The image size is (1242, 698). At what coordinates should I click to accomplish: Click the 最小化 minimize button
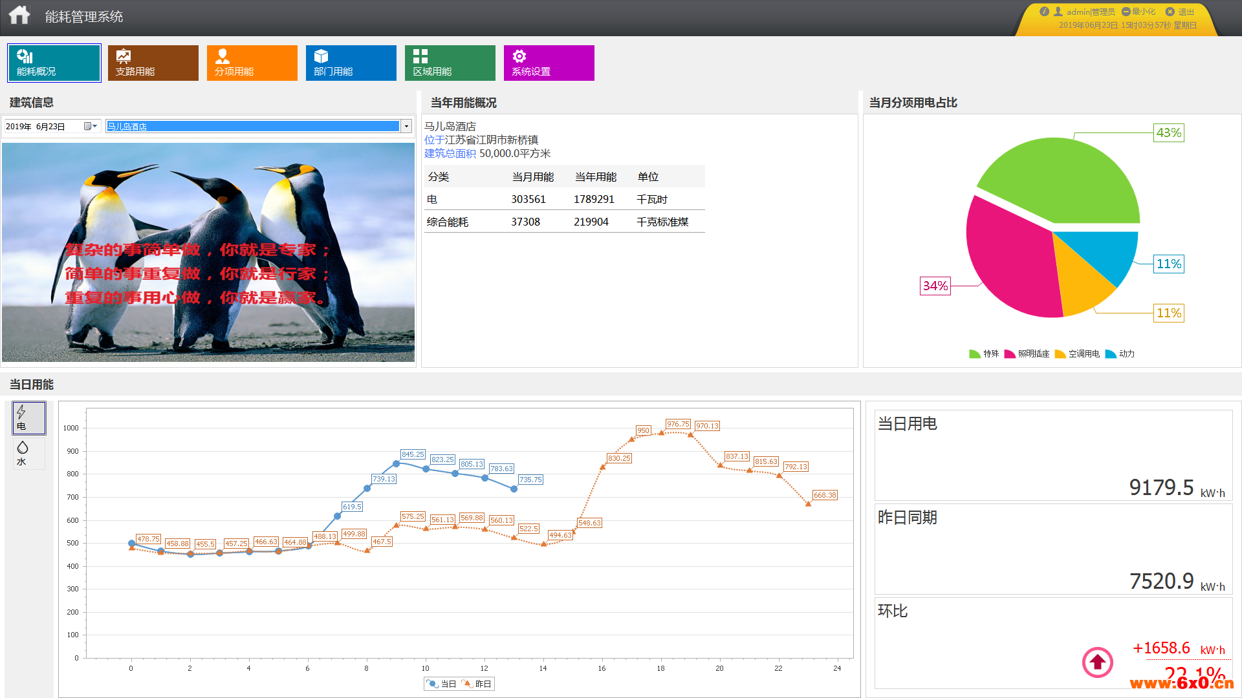1138,12
